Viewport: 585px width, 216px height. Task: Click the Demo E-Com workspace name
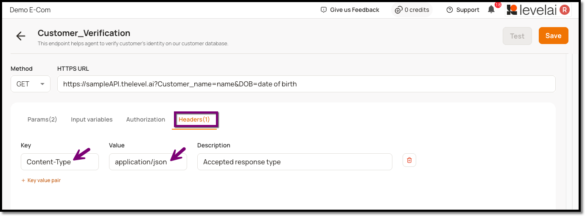pyautogui.click(x=30, y=10)
